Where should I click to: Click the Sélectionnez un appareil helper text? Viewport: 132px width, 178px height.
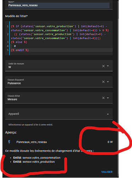[x=31, y=125]
